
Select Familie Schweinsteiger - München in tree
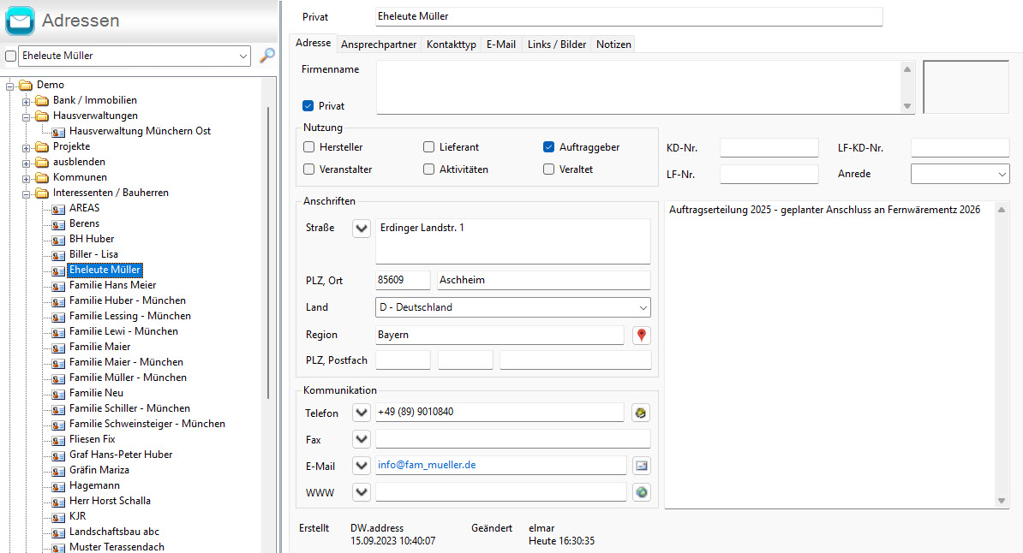coord(147,424)
